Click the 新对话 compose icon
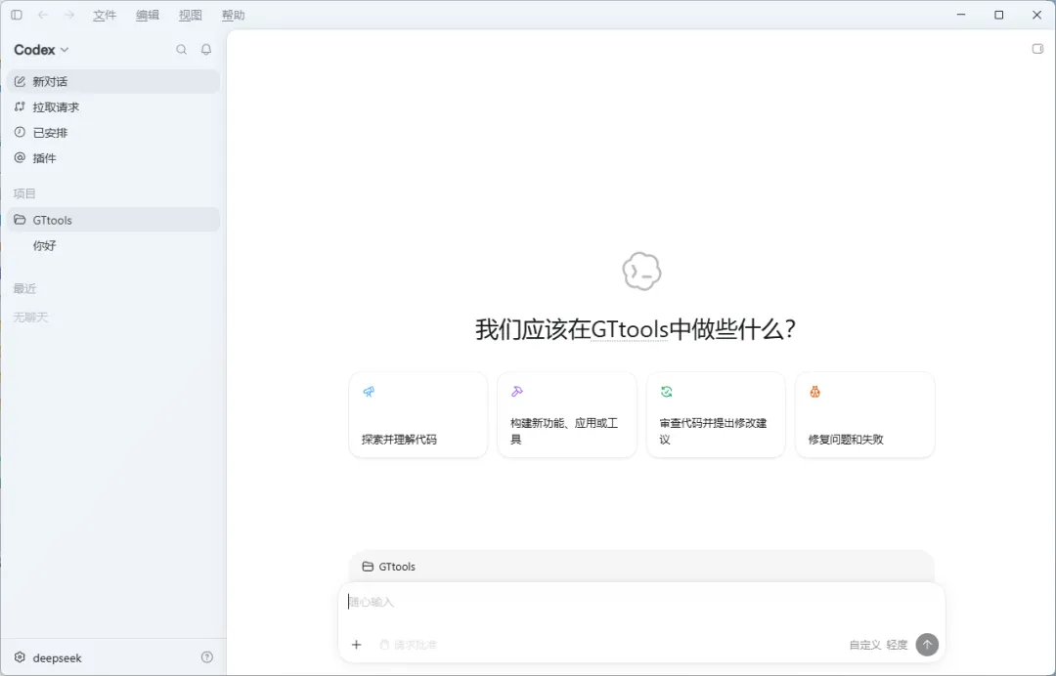The image size is (1056, 676). coord(20,81)
